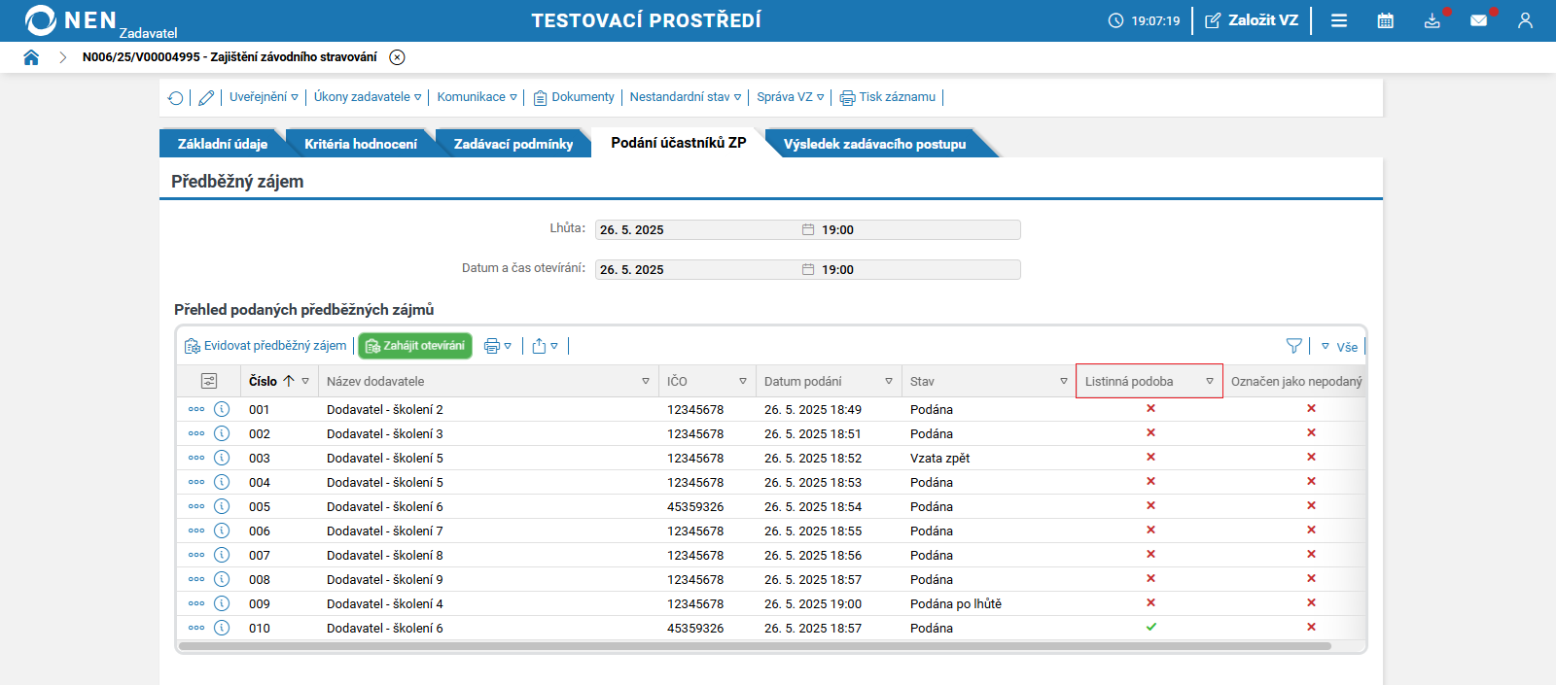The height and width of the screenshot is (685, 1556).
Task: Open Výsledek zadávacího postupu tab
Action: 874,144
